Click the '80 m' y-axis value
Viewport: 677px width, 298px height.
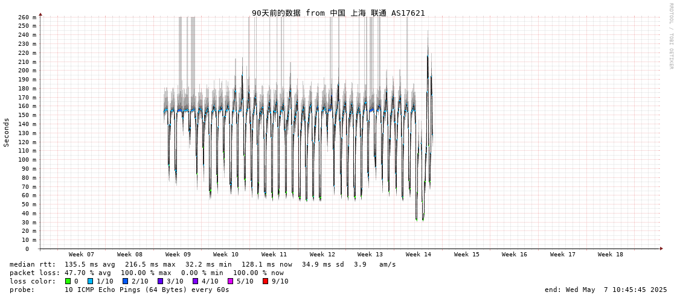[x=30, y=178]
